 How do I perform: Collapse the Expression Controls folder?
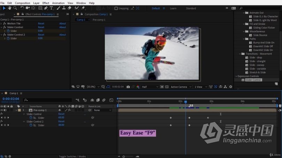click(x=236, y=76)
